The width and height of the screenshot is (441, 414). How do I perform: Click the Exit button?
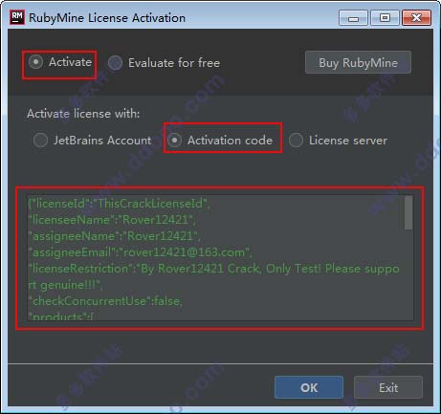tap(388, 387)
